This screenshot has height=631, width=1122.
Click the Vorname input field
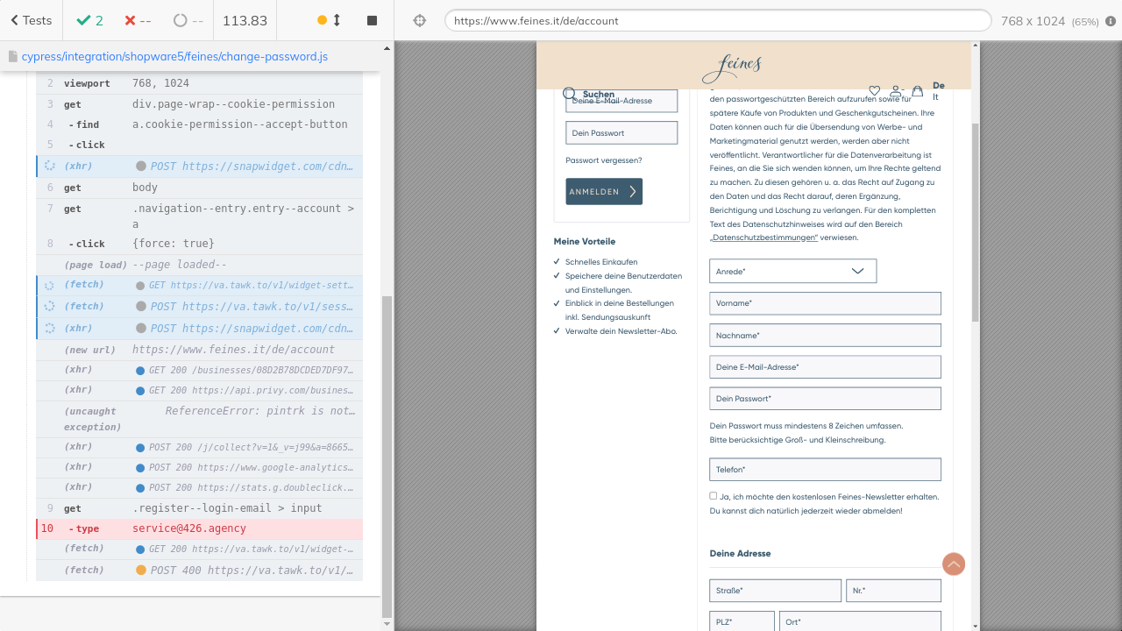coord(825,303)
